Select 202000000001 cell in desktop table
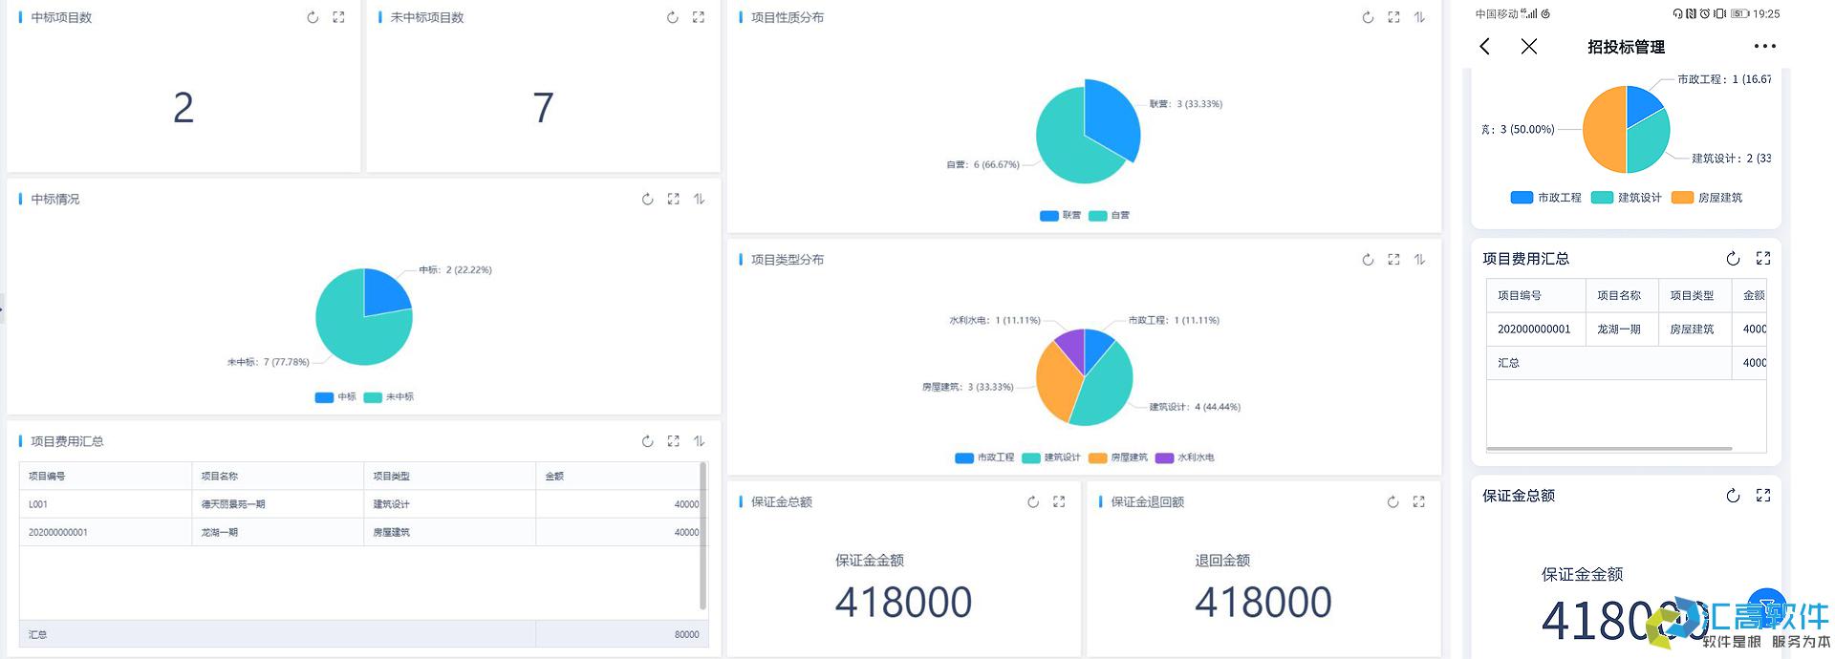The width and height of the screenshot is (1835, 659). (x=105, y=532)
